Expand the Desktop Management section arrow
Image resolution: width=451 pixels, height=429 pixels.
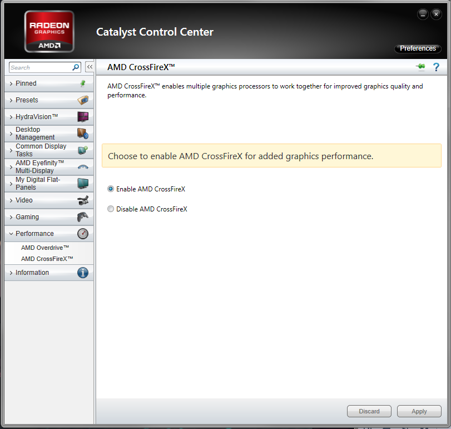point(11,134)
